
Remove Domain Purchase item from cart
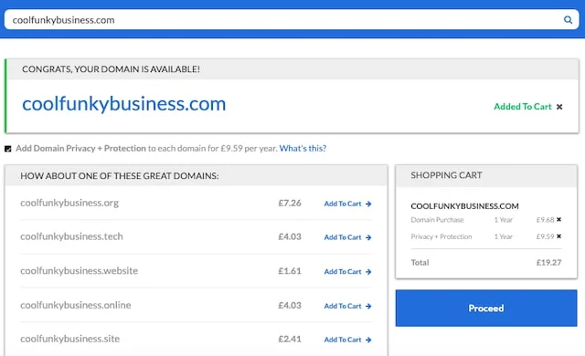[x=558, y=219]
